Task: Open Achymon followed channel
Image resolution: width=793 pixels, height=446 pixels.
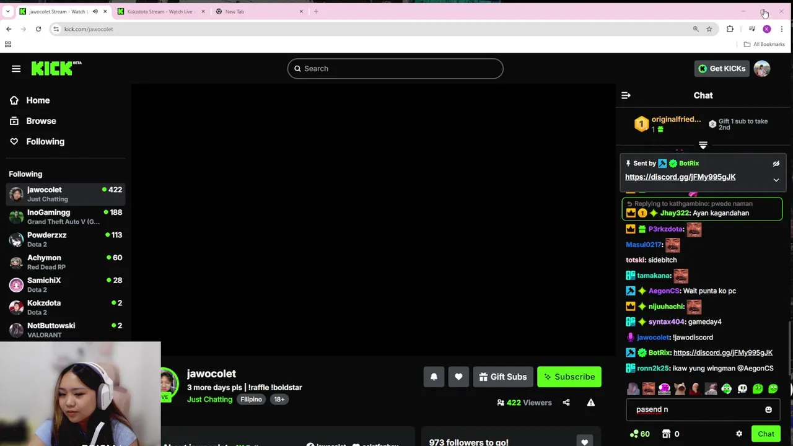Action: tap(66, 262)
